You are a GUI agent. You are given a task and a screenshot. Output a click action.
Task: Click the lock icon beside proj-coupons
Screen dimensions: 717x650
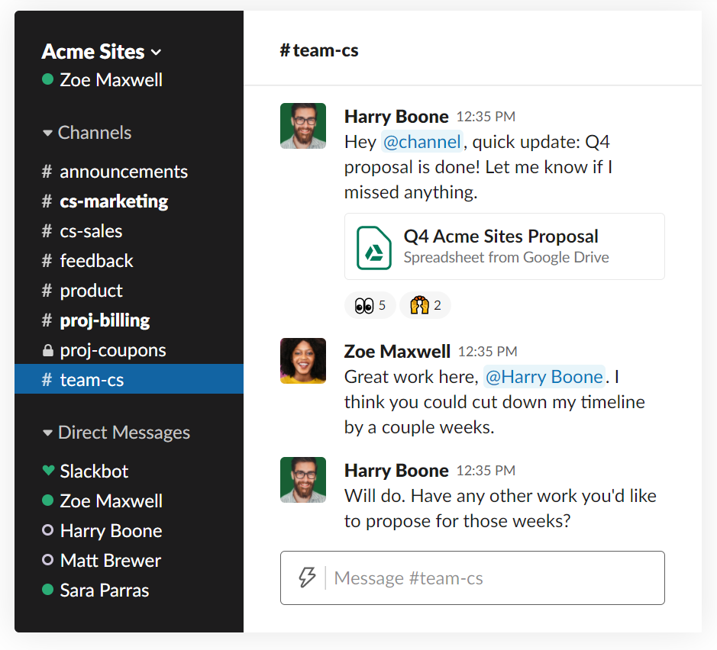pos(47,350)
